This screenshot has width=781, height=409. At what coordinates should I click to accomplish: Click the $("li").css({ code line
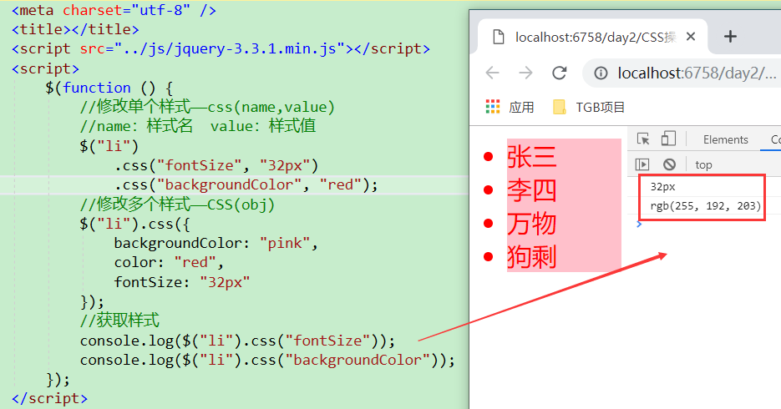(x=134, y=224)
